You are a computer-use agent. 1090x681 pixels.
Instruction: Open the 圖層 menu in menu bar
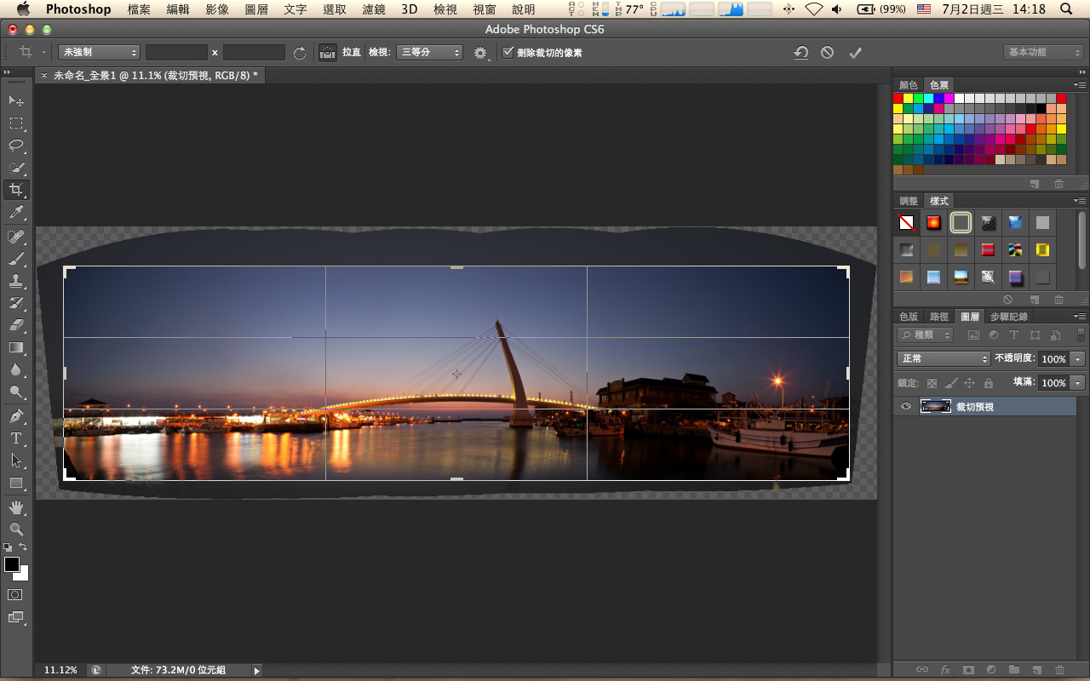(x=256, y=9)
